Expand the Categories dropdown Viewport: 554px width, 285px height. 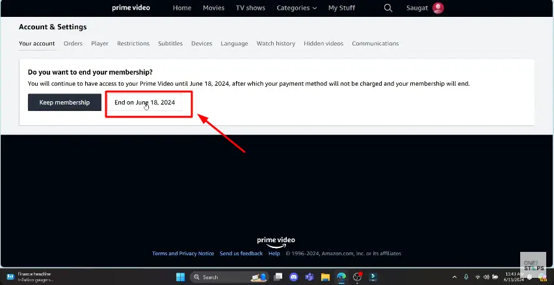(x=297, y=8)
